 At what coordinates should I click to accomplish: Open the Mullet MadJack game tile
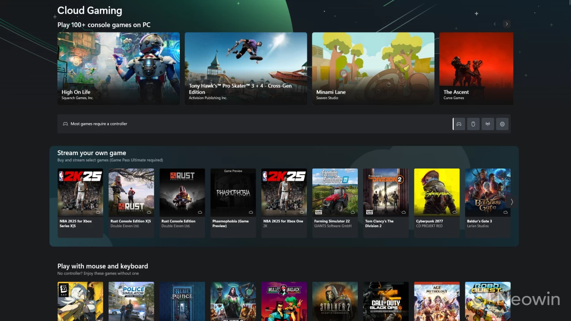pyautogui.click(x=284, y=301)
